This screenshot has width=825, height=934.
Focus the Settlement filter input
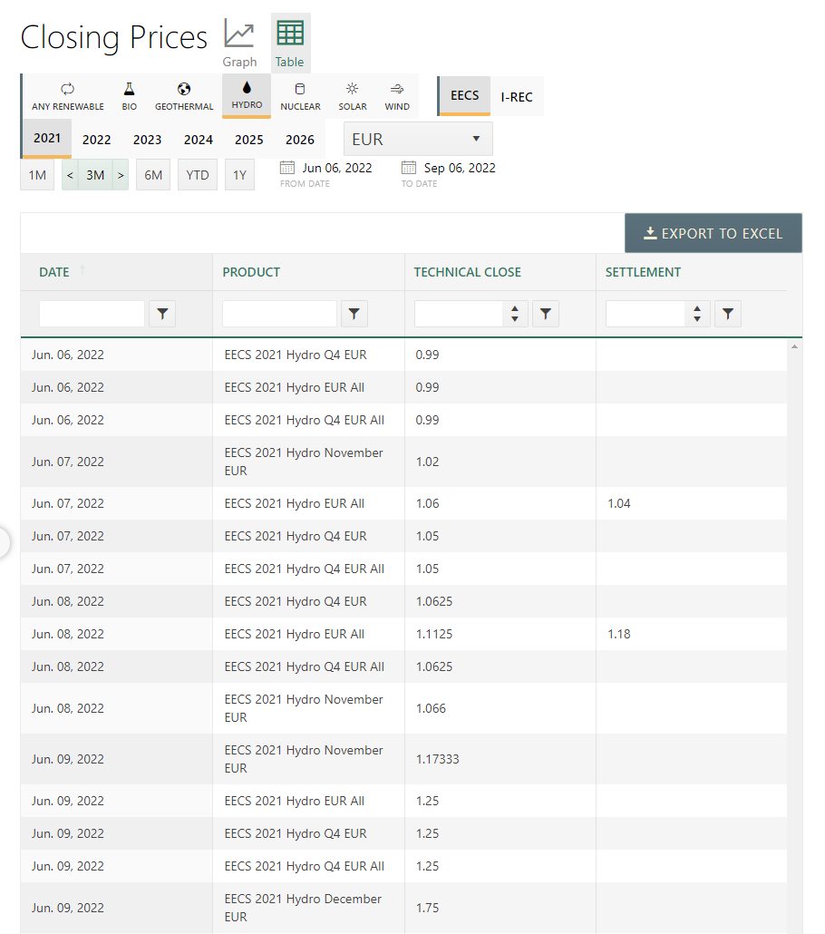[x=645, y=314]
